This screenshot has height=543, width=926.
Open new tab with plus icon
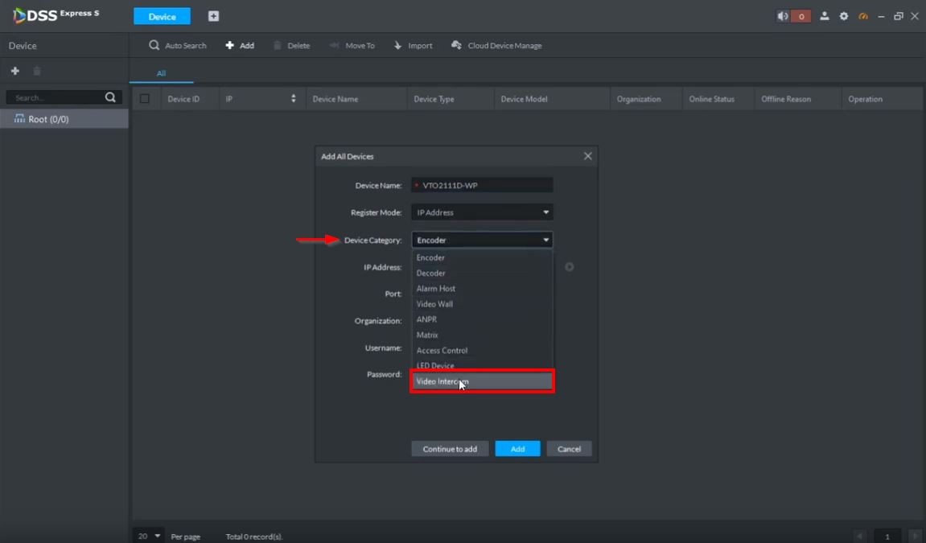click(213, 16)
